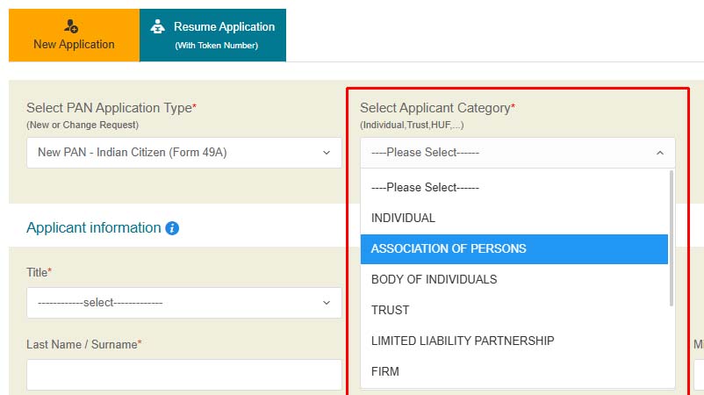Image resolution: width=704 pixels, height=395 pixels.
Task: Open the Select PAN Application Type dropdown
Action: (x=176, y=153)
